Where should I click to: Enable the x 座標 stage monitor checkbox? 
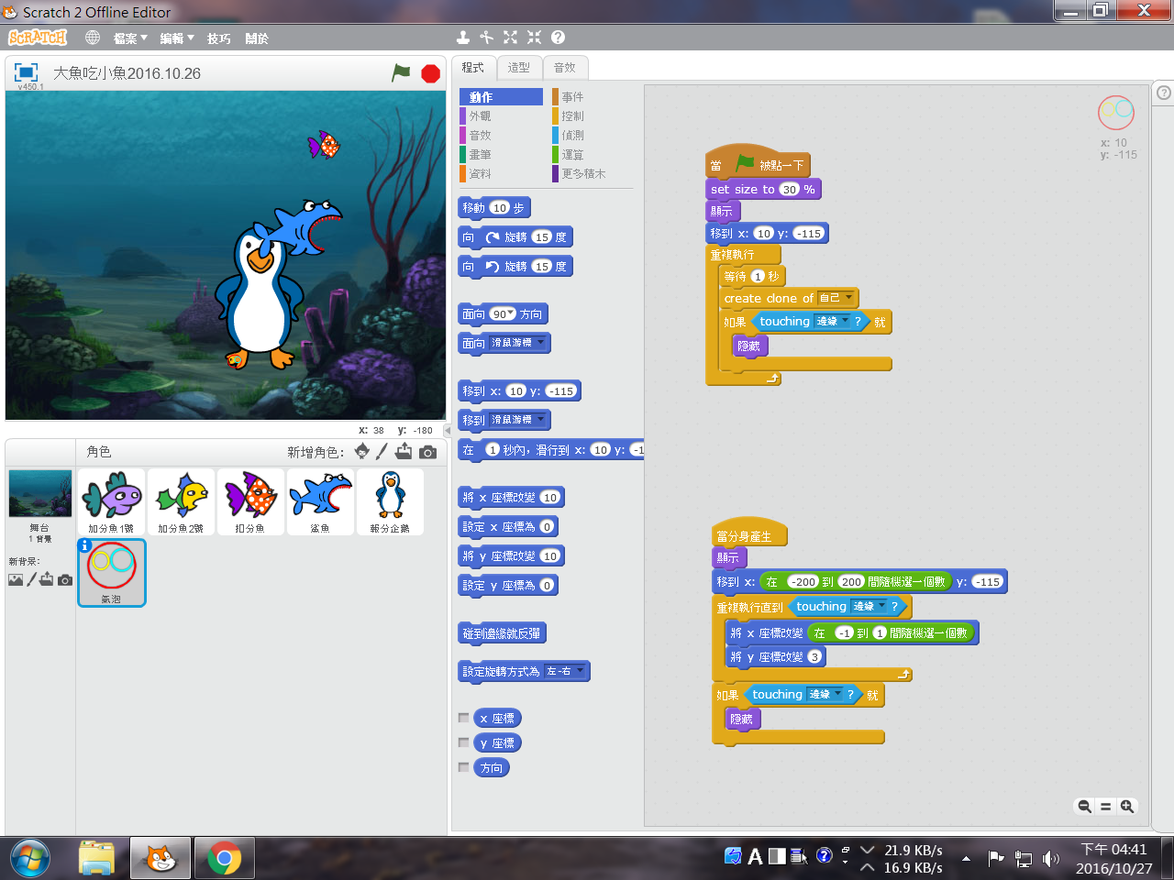(464, 718)
